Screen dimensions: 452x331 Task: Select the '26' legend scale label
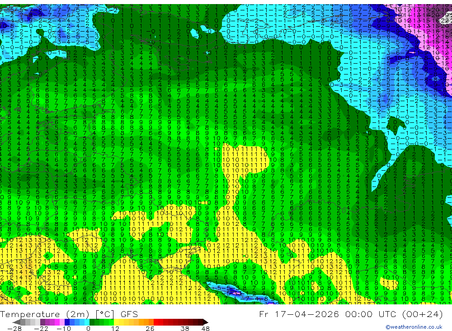150,328
